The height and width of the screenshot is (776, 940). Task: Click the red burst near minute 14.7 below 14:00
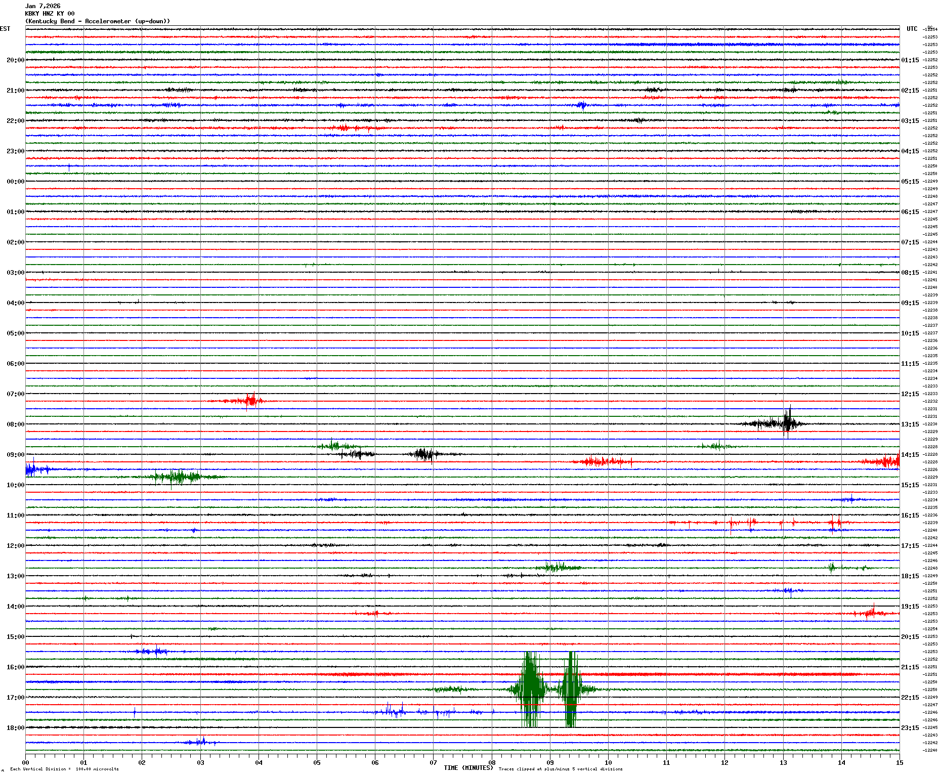pyautogui.click(x=870, y=614)
